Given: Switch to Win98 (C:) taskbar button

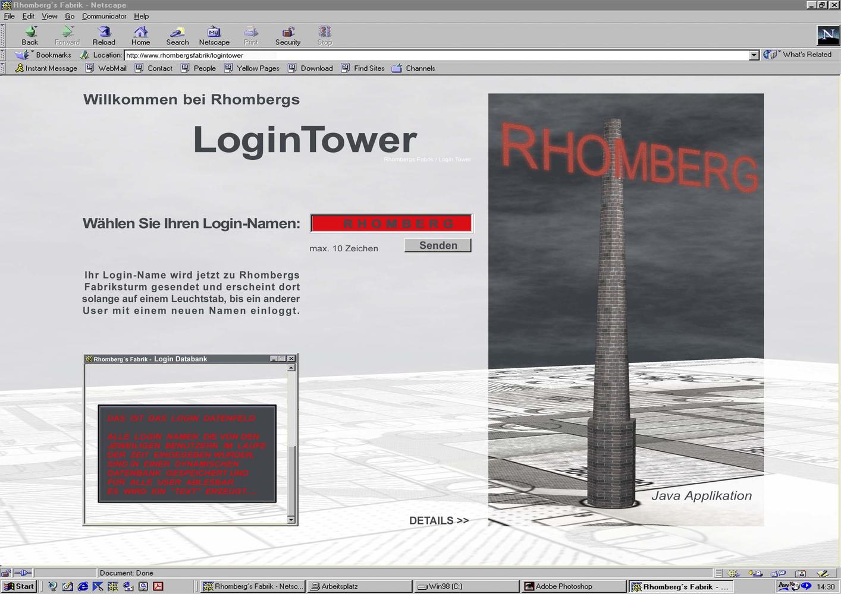Looking at the screenshot, I should (x=466, y=586).
